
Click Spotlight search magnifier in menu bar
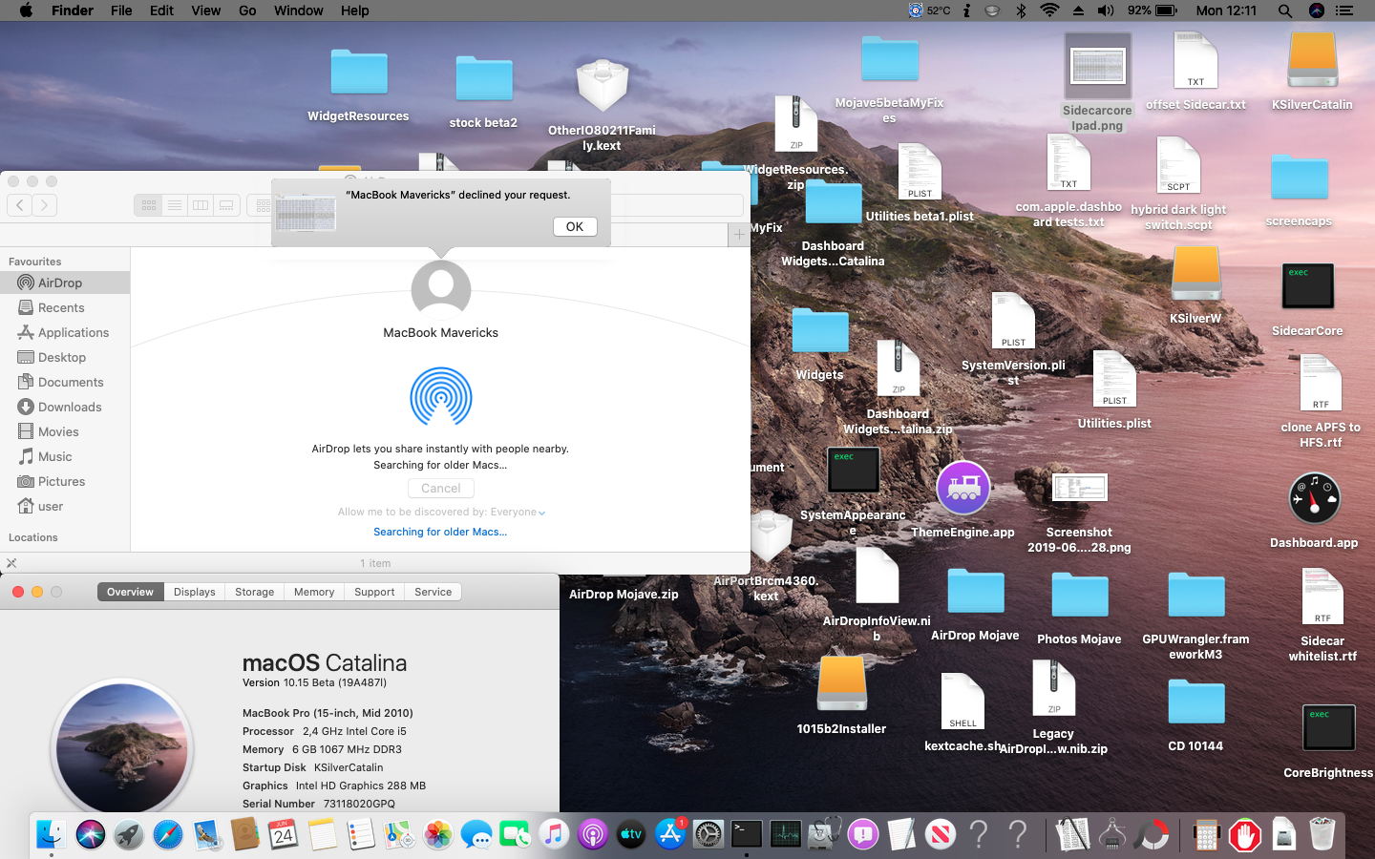click(x=1284, y=10)
